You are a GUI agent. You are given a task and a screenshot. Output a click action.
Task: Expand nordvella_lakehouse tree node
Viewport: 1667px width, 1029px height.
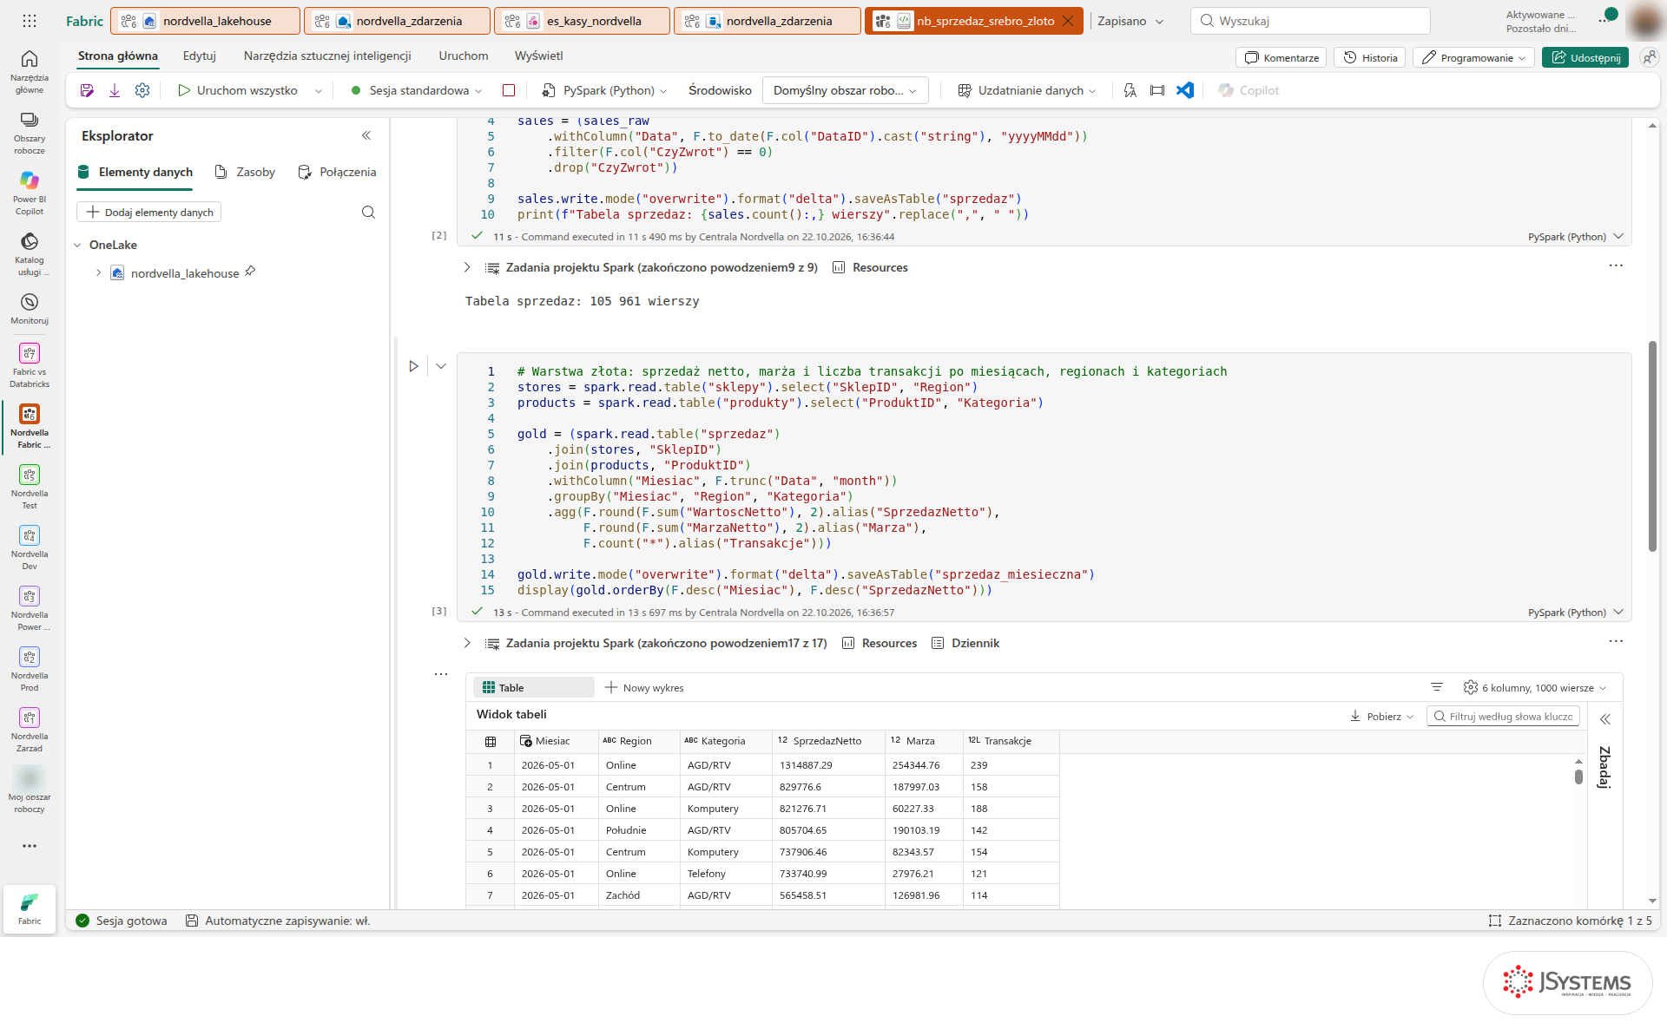(x=98, y=272)
